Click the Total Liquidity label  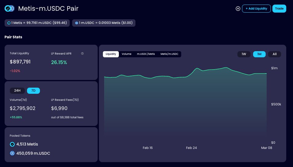[x=19, y=53]
